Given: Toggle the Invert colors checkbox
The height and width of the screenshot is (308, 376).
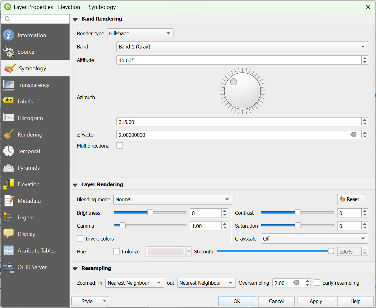Looking at the screenshot, I should [80, 238].
